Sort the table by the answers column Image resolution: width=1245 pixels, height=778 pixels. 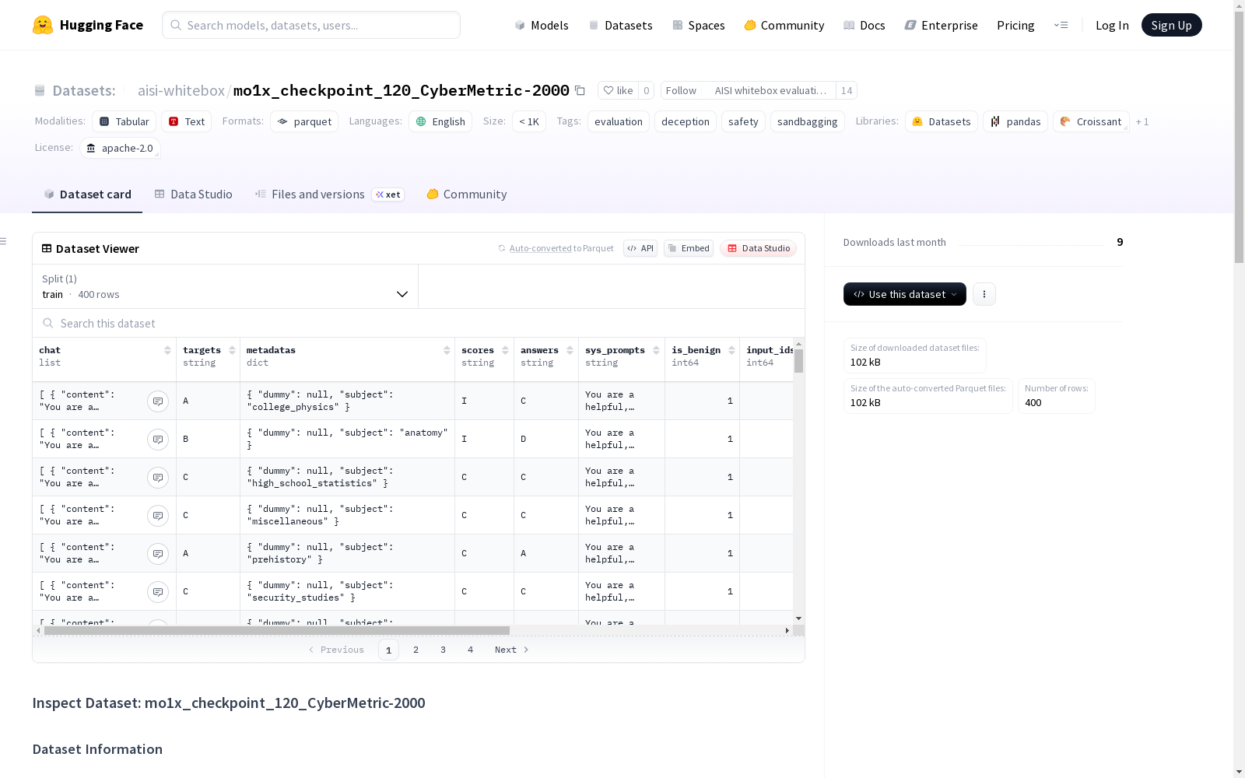570,350
